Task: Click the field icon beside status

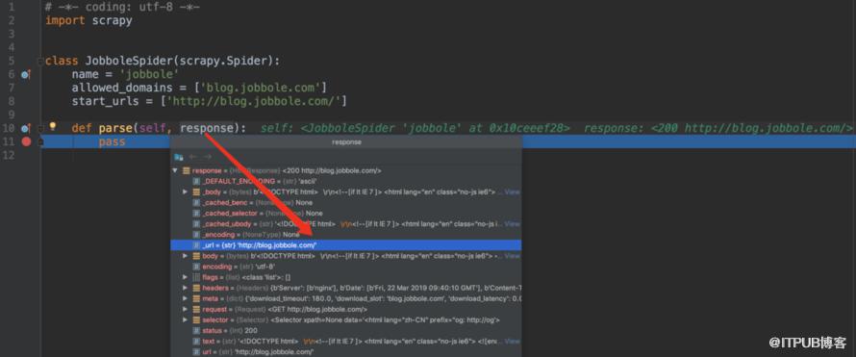Action: tap(196, 331)
